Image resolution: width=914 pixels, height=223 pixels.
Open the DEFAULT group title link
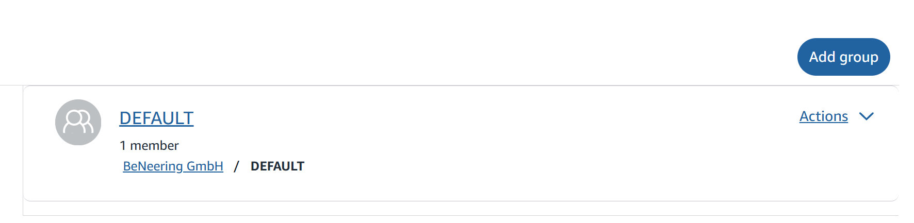pyautogui.click(x=156, y=118)
